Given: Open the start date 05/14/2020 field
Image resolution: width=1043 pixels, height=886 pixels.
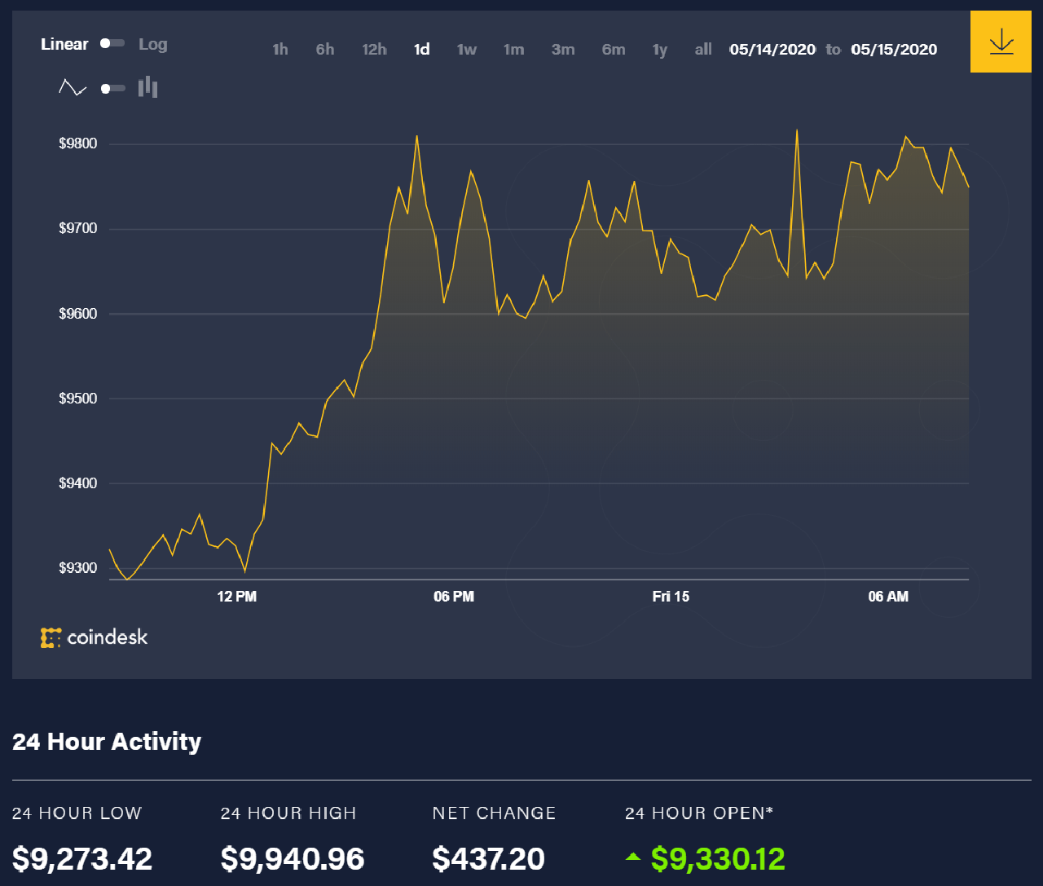Looking at the screenshot, I should 772,50.
